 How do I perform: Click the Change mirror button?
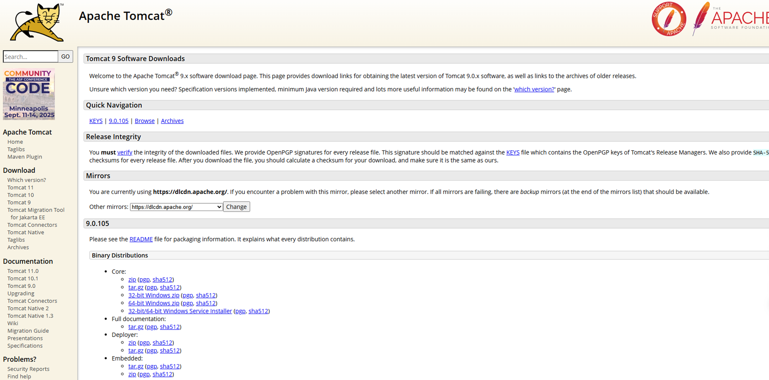coord(236,207)
